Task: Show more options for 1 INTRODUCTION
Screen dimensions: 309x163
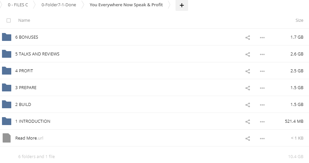Action: pyautogui.click(x=262, y=121)
